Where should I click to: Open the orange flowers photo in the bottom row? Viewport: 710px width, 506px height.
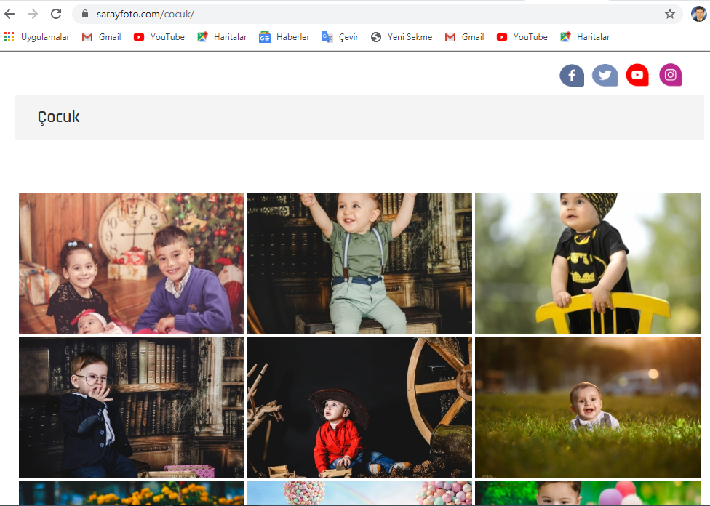(x=132, y=493)
